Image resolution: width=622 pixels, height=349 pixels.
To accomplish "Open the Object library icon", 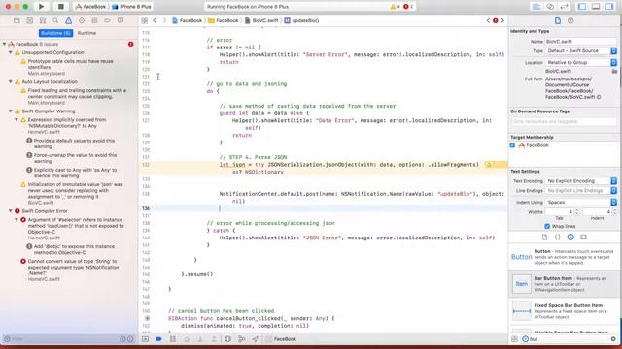I will click(x=570, y=237).
